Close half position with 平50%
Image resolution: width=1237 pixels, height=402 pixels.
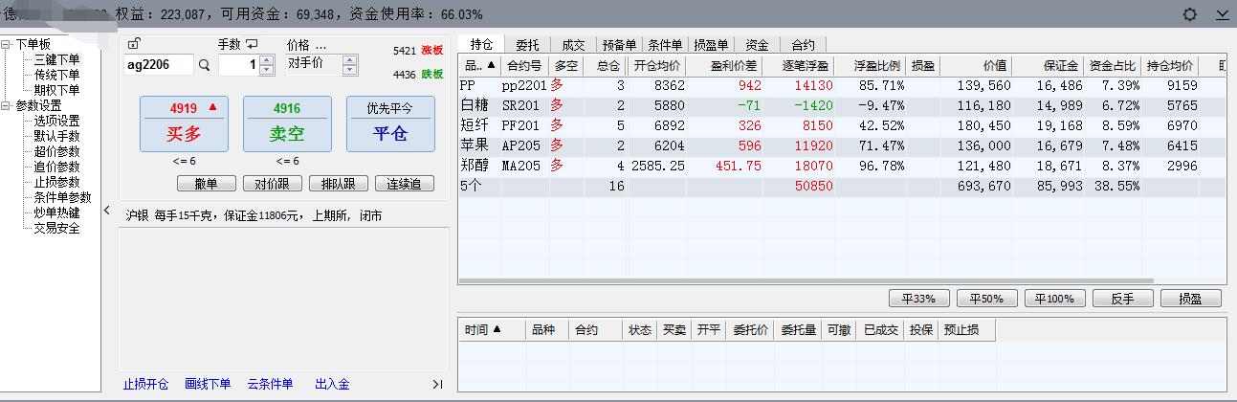986,299
